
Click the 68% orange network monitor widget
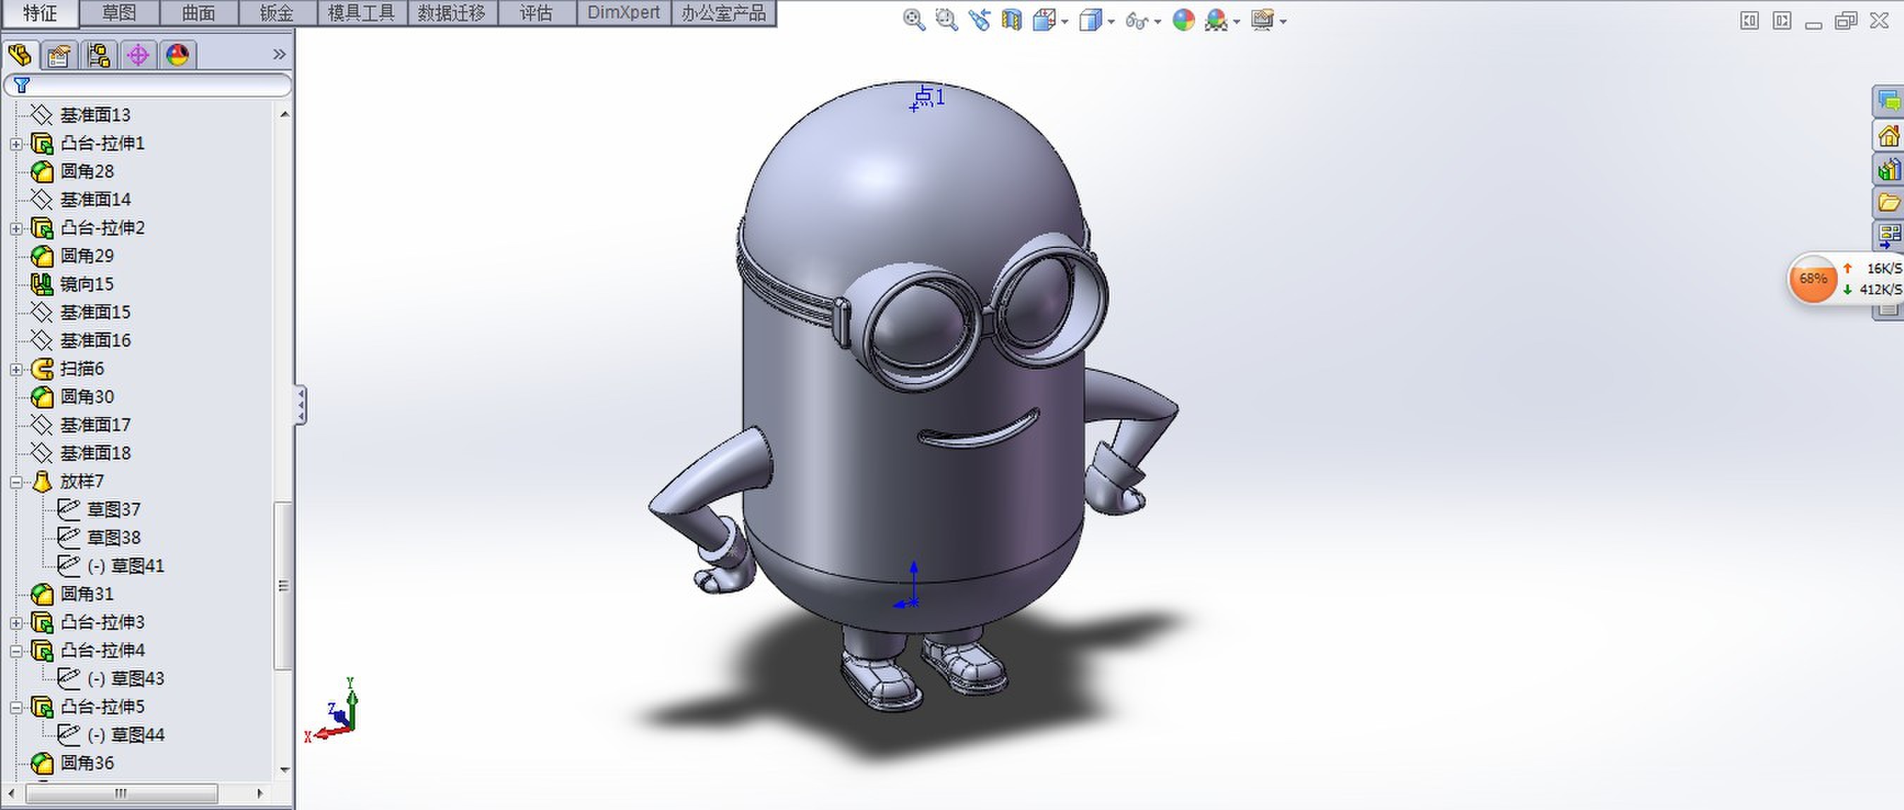click(x=1812, y=279)
